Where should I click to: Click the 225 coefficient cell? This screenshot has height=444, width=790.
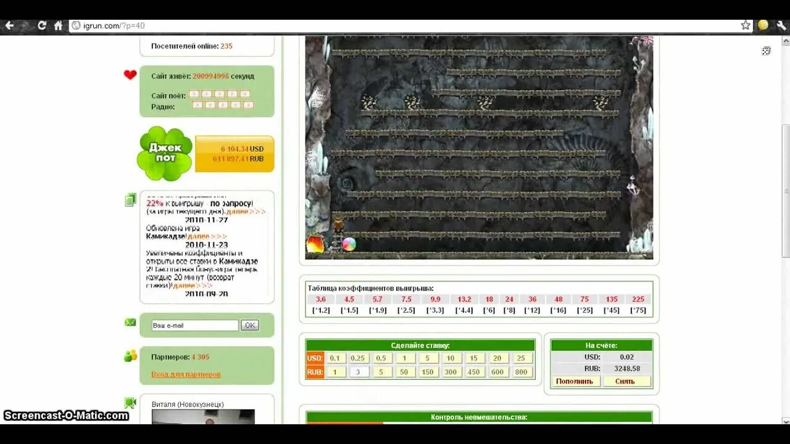[x=638, y=299]
